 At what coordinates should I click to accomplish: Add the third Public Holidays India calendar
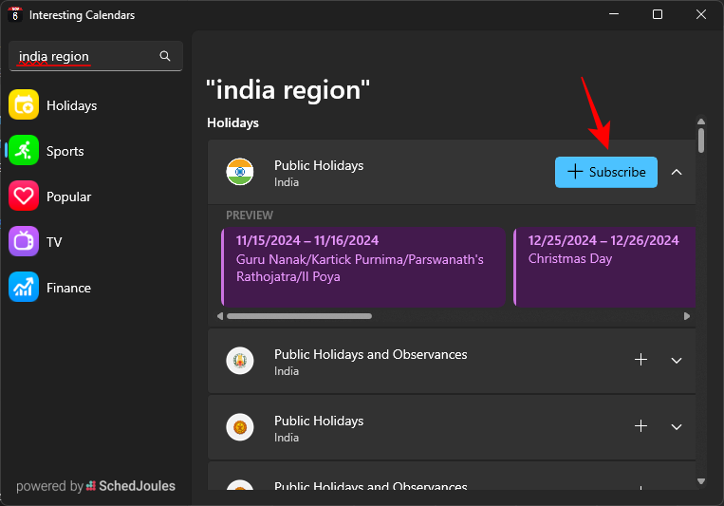coord(640,427)
